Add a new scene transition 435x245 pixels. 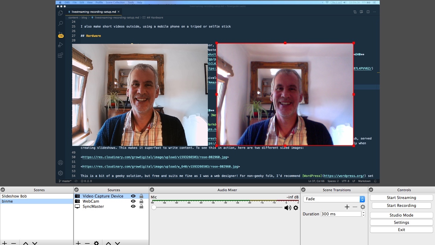[347, 207]
